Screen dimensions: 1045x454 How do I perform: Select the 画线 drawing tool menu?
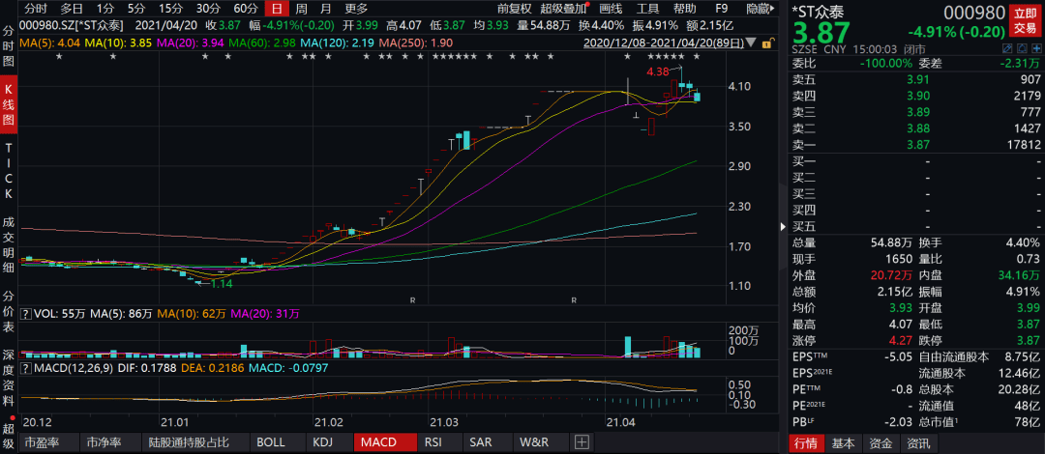pyautogui.click(x=611, y=9)
